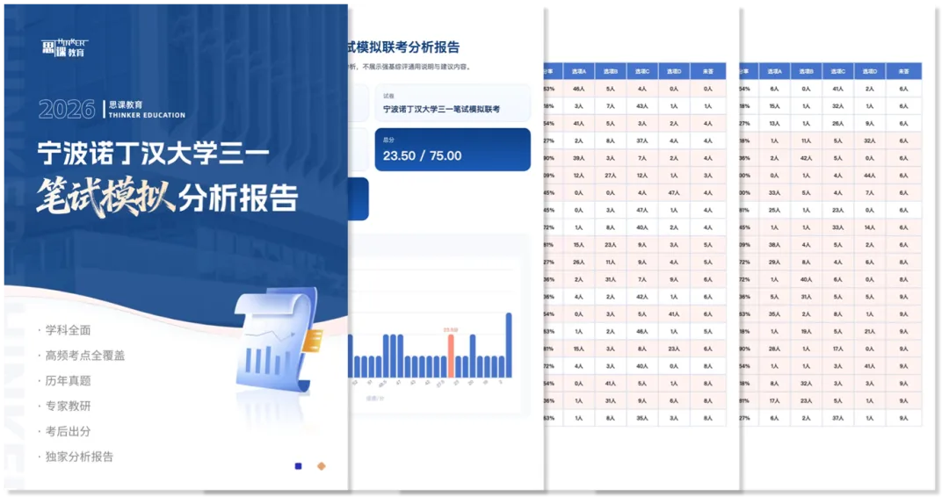Click the 选项A header on fourth page table
This screenshot has height=504, width=949.
point(774,71)
